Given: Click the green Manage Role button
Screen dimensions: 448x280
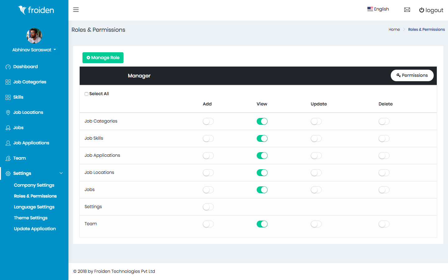Looking at the screenshot, I should [x=103, y=58].
